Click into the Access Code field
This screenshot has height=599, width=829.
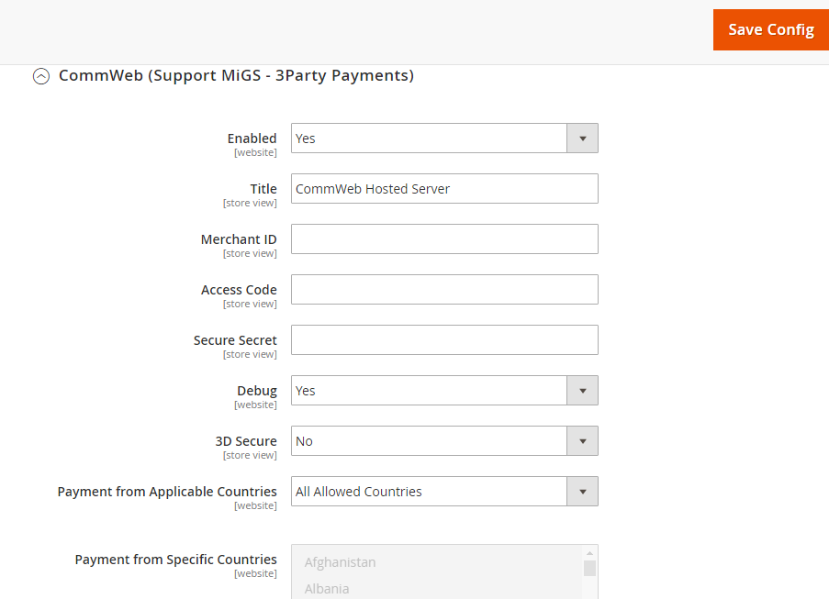point(444,290)
